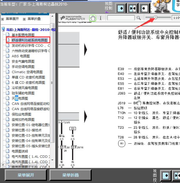Select root node 当前:上海斯柯达-晶锐-2010
The height and width of the screenshot is (183, 180).
31,30
